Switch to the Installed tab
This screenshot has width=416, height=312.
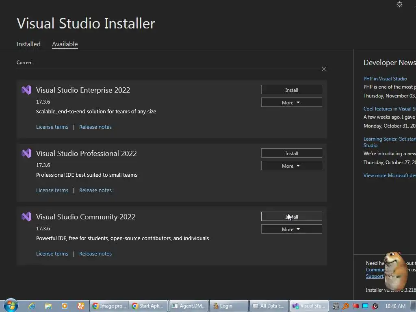point(28,44)
